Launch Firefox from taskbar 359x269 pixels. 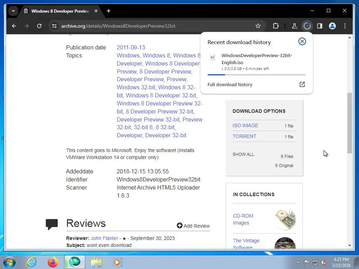point(53,262)
